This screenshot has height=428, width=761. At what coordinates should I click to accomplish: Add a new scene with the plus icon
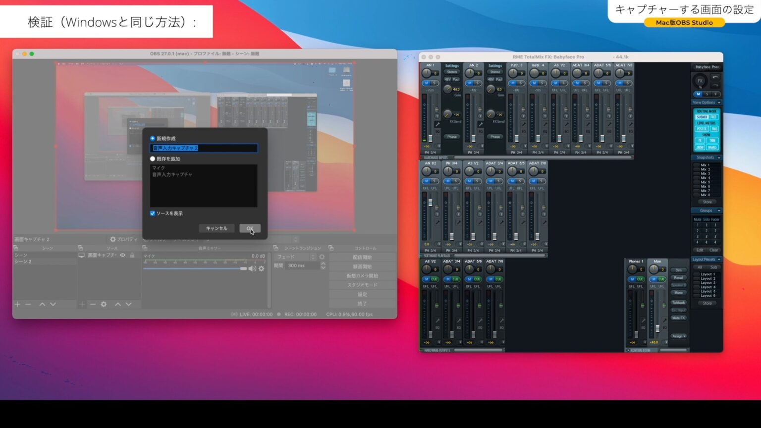[17, 304]
